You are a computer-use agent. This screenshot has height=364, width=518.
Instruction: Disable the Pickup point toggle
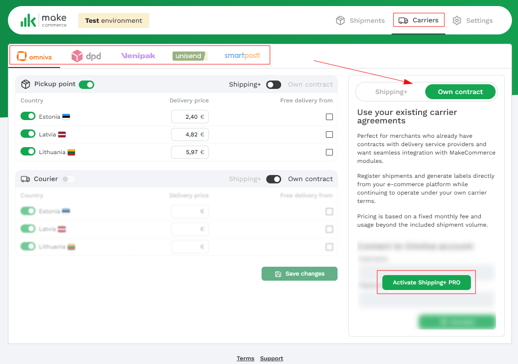[86, 85]
